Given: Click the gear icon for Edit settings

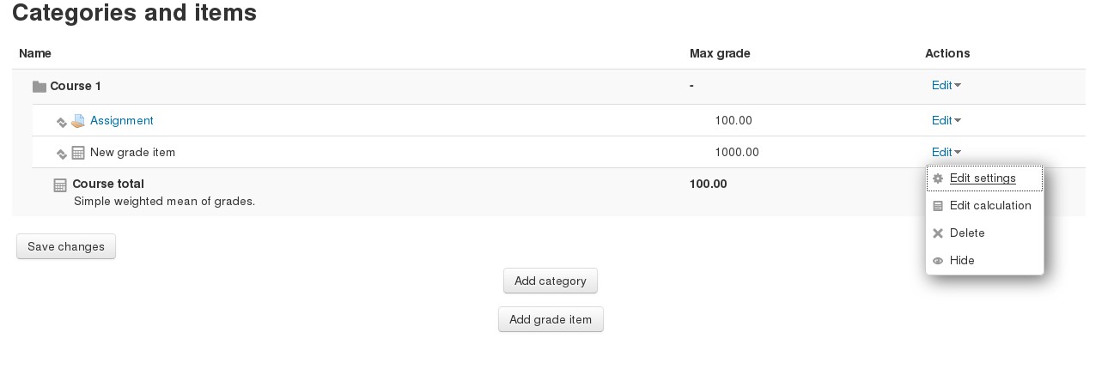Looking at the screenshot, I should click(x=938, y=178).
